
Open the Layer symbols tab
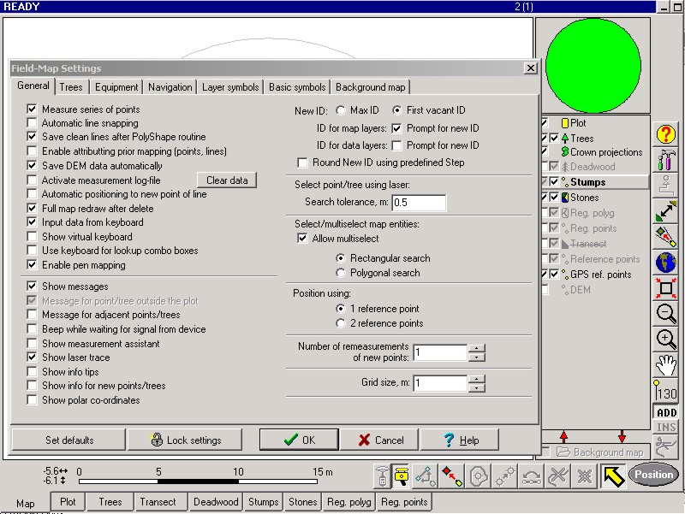click(230, 87)
